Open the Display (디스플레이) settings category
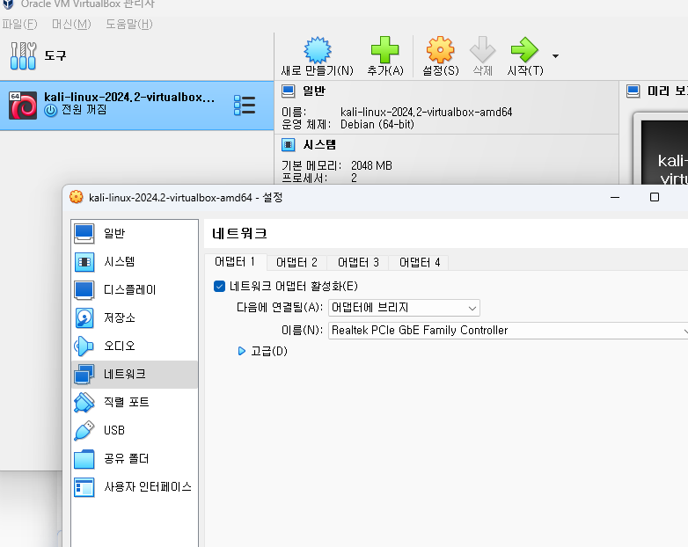This screenshot has height=547, width=688. (135, 290)
